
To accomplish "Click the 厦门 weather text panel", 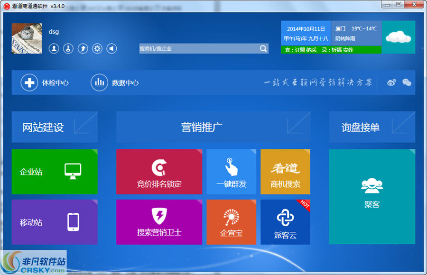I will pos(356,33).
